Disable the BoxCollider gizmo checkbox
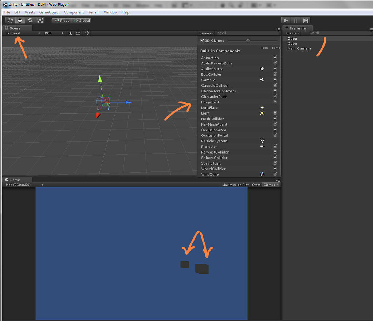This screenshot has height=321, width=373. (275, 74)
